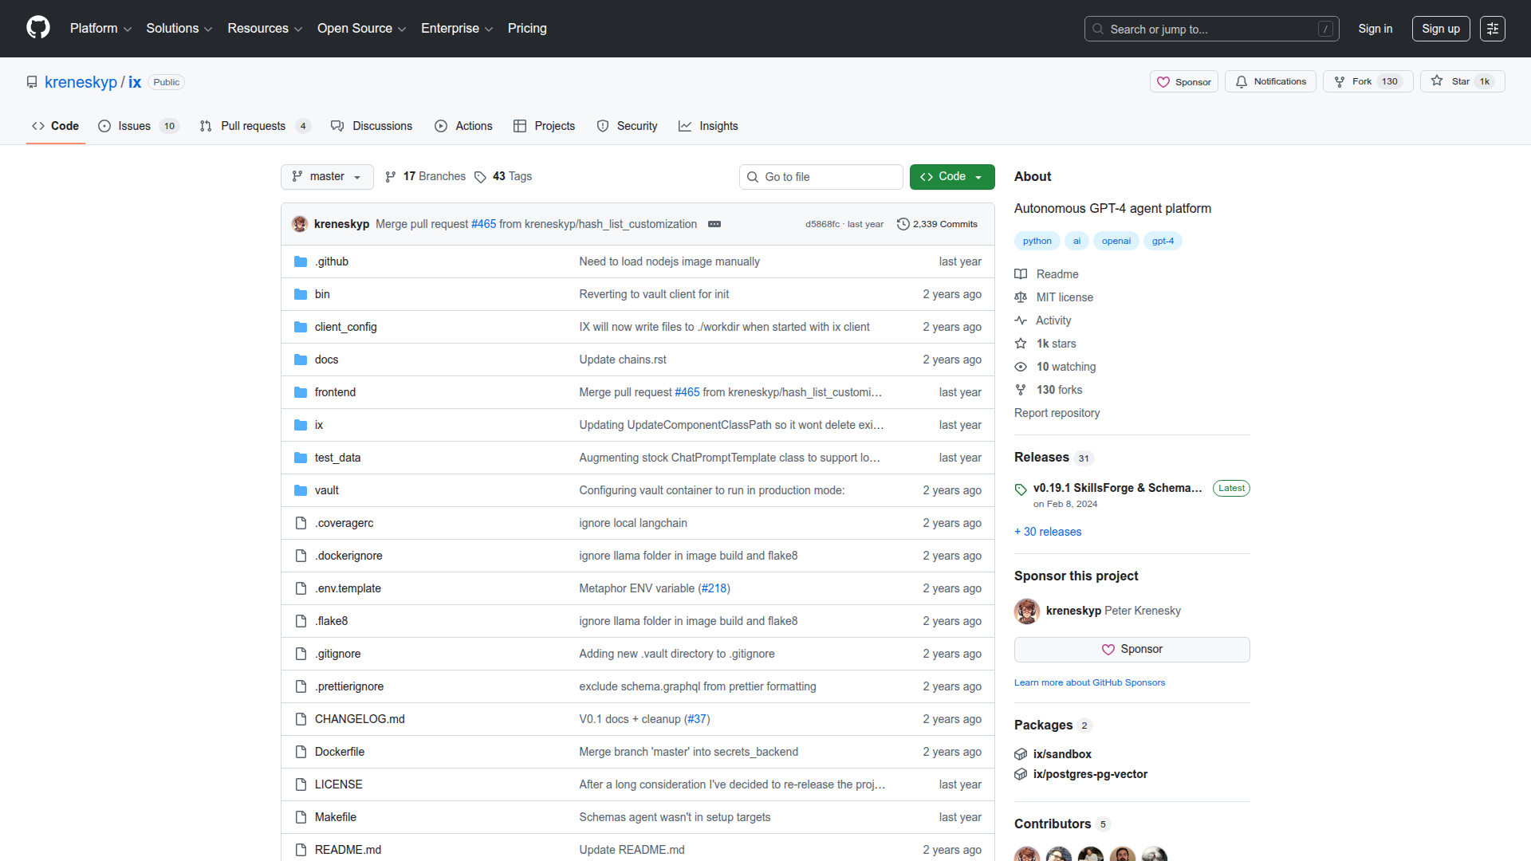Click the GitHub logo icon

pos(37,28)
